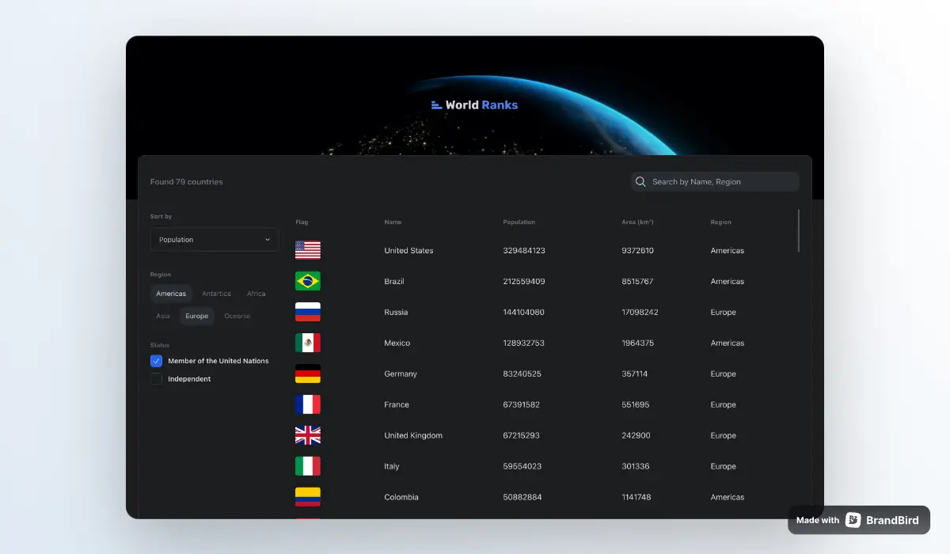Screen dimensions: 950x554
Task: Click the World Ranks bar-chart logo icon
Action: (x=436, y=104)
